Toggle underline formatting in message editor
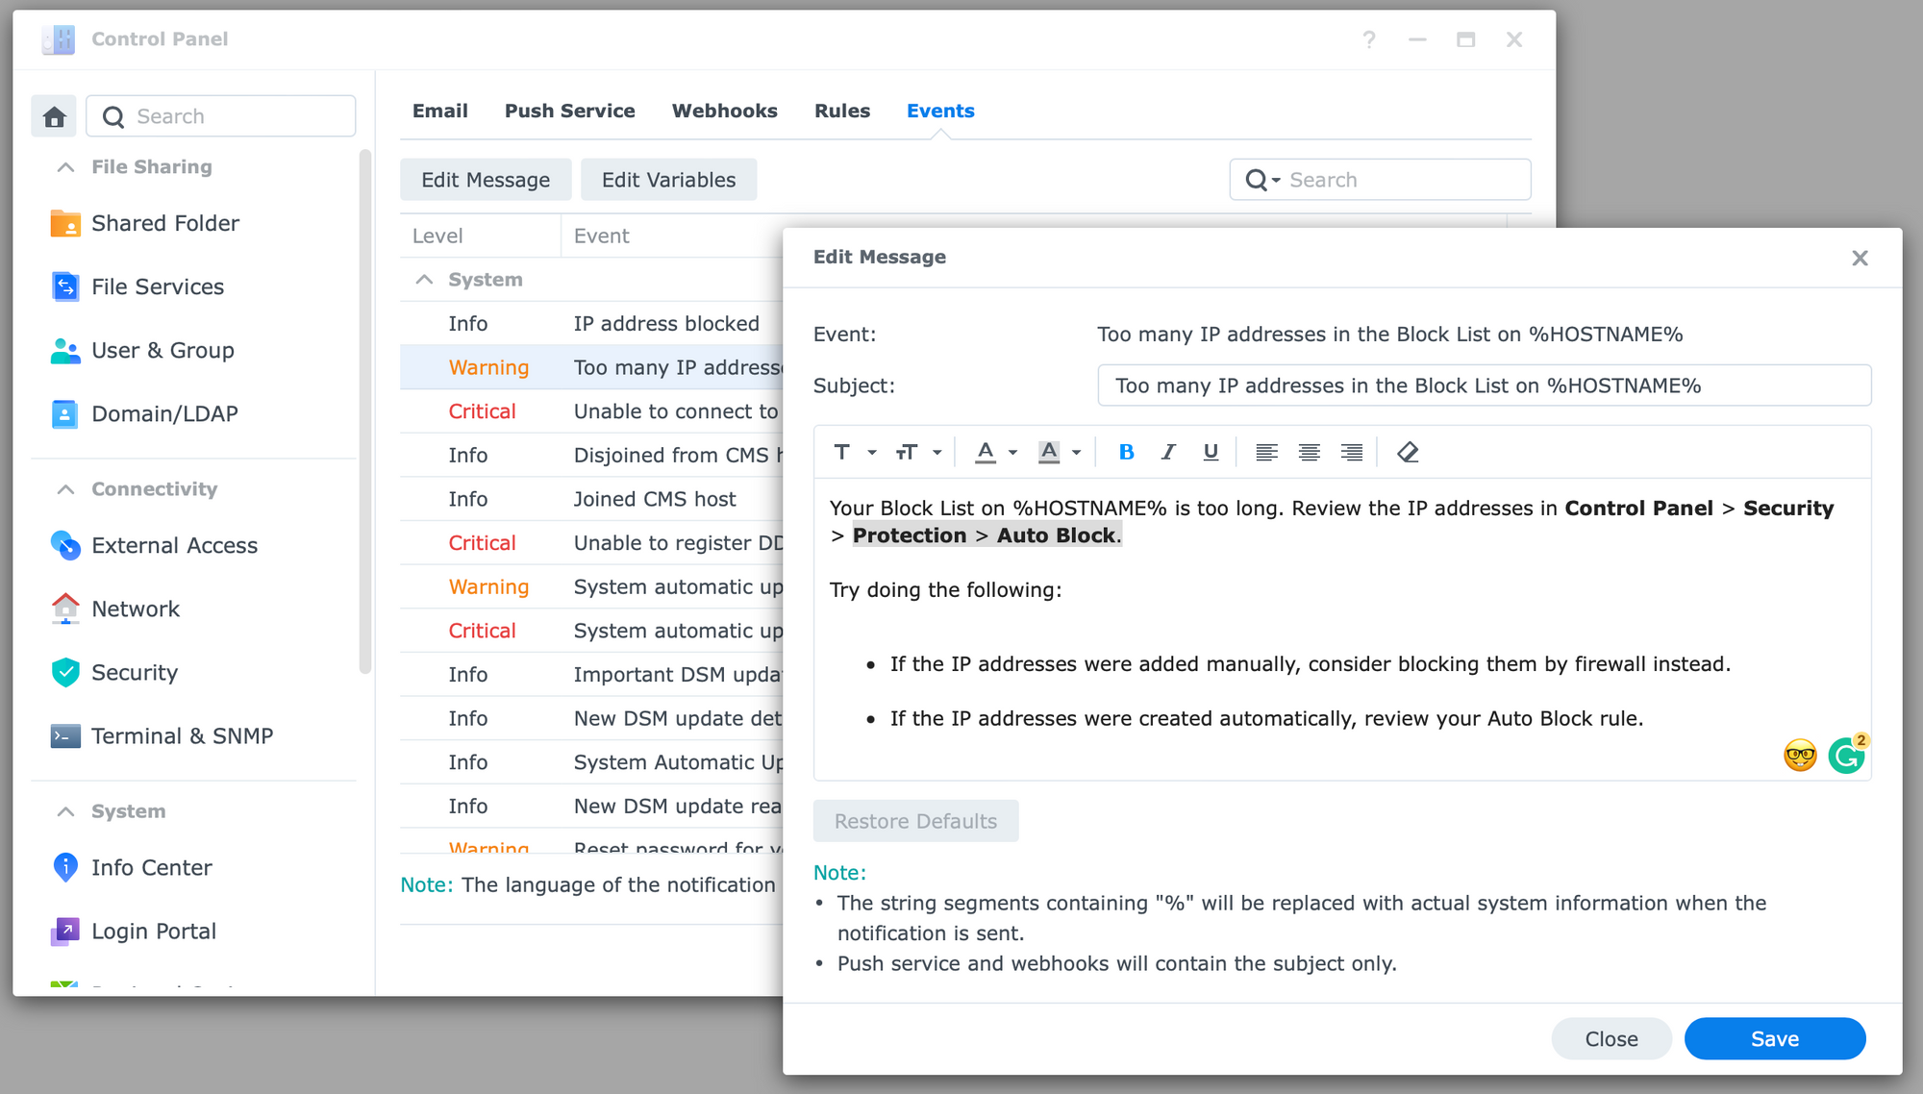 tap(1211, 452)
